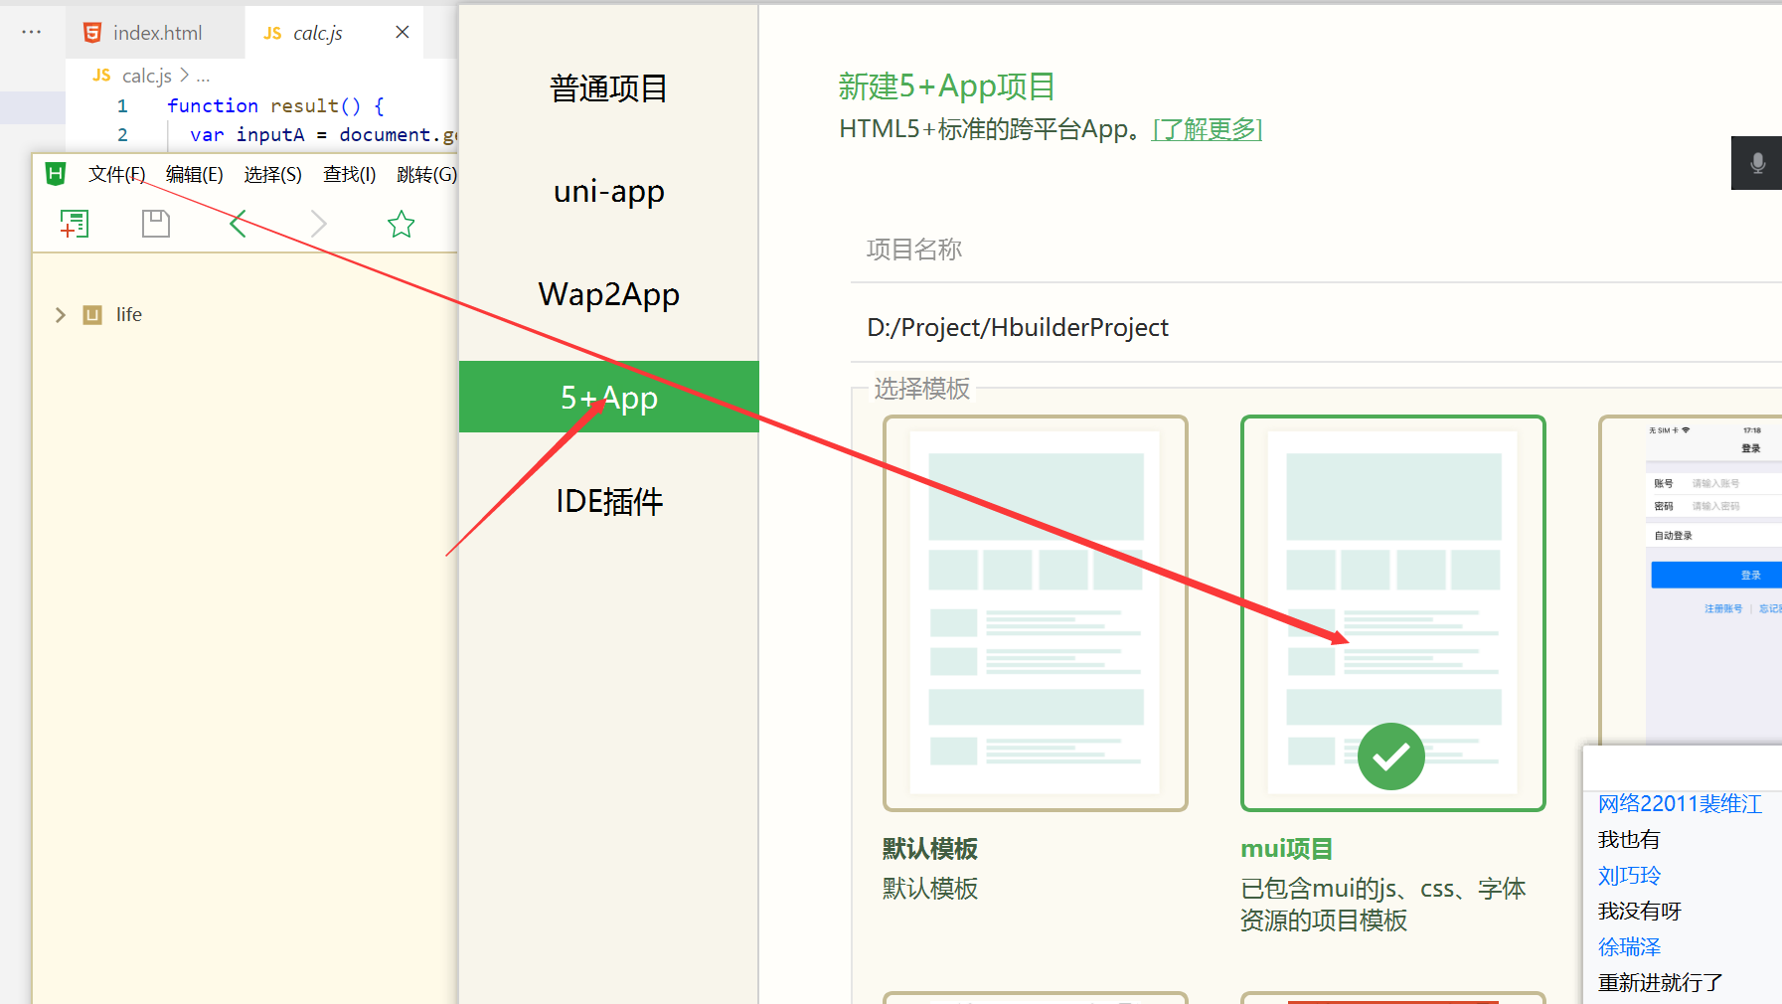The width and height of the screenshot is (1782, 1004).
Task: Open the 查找(I) menu
Action: click(350, 175)
